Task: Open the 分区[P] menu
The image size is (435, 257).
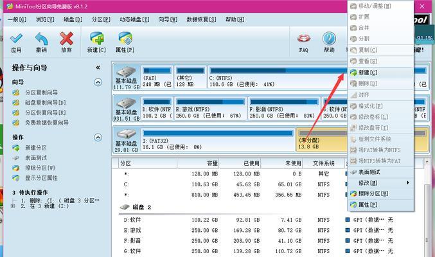Action: (x=101, y=19)
